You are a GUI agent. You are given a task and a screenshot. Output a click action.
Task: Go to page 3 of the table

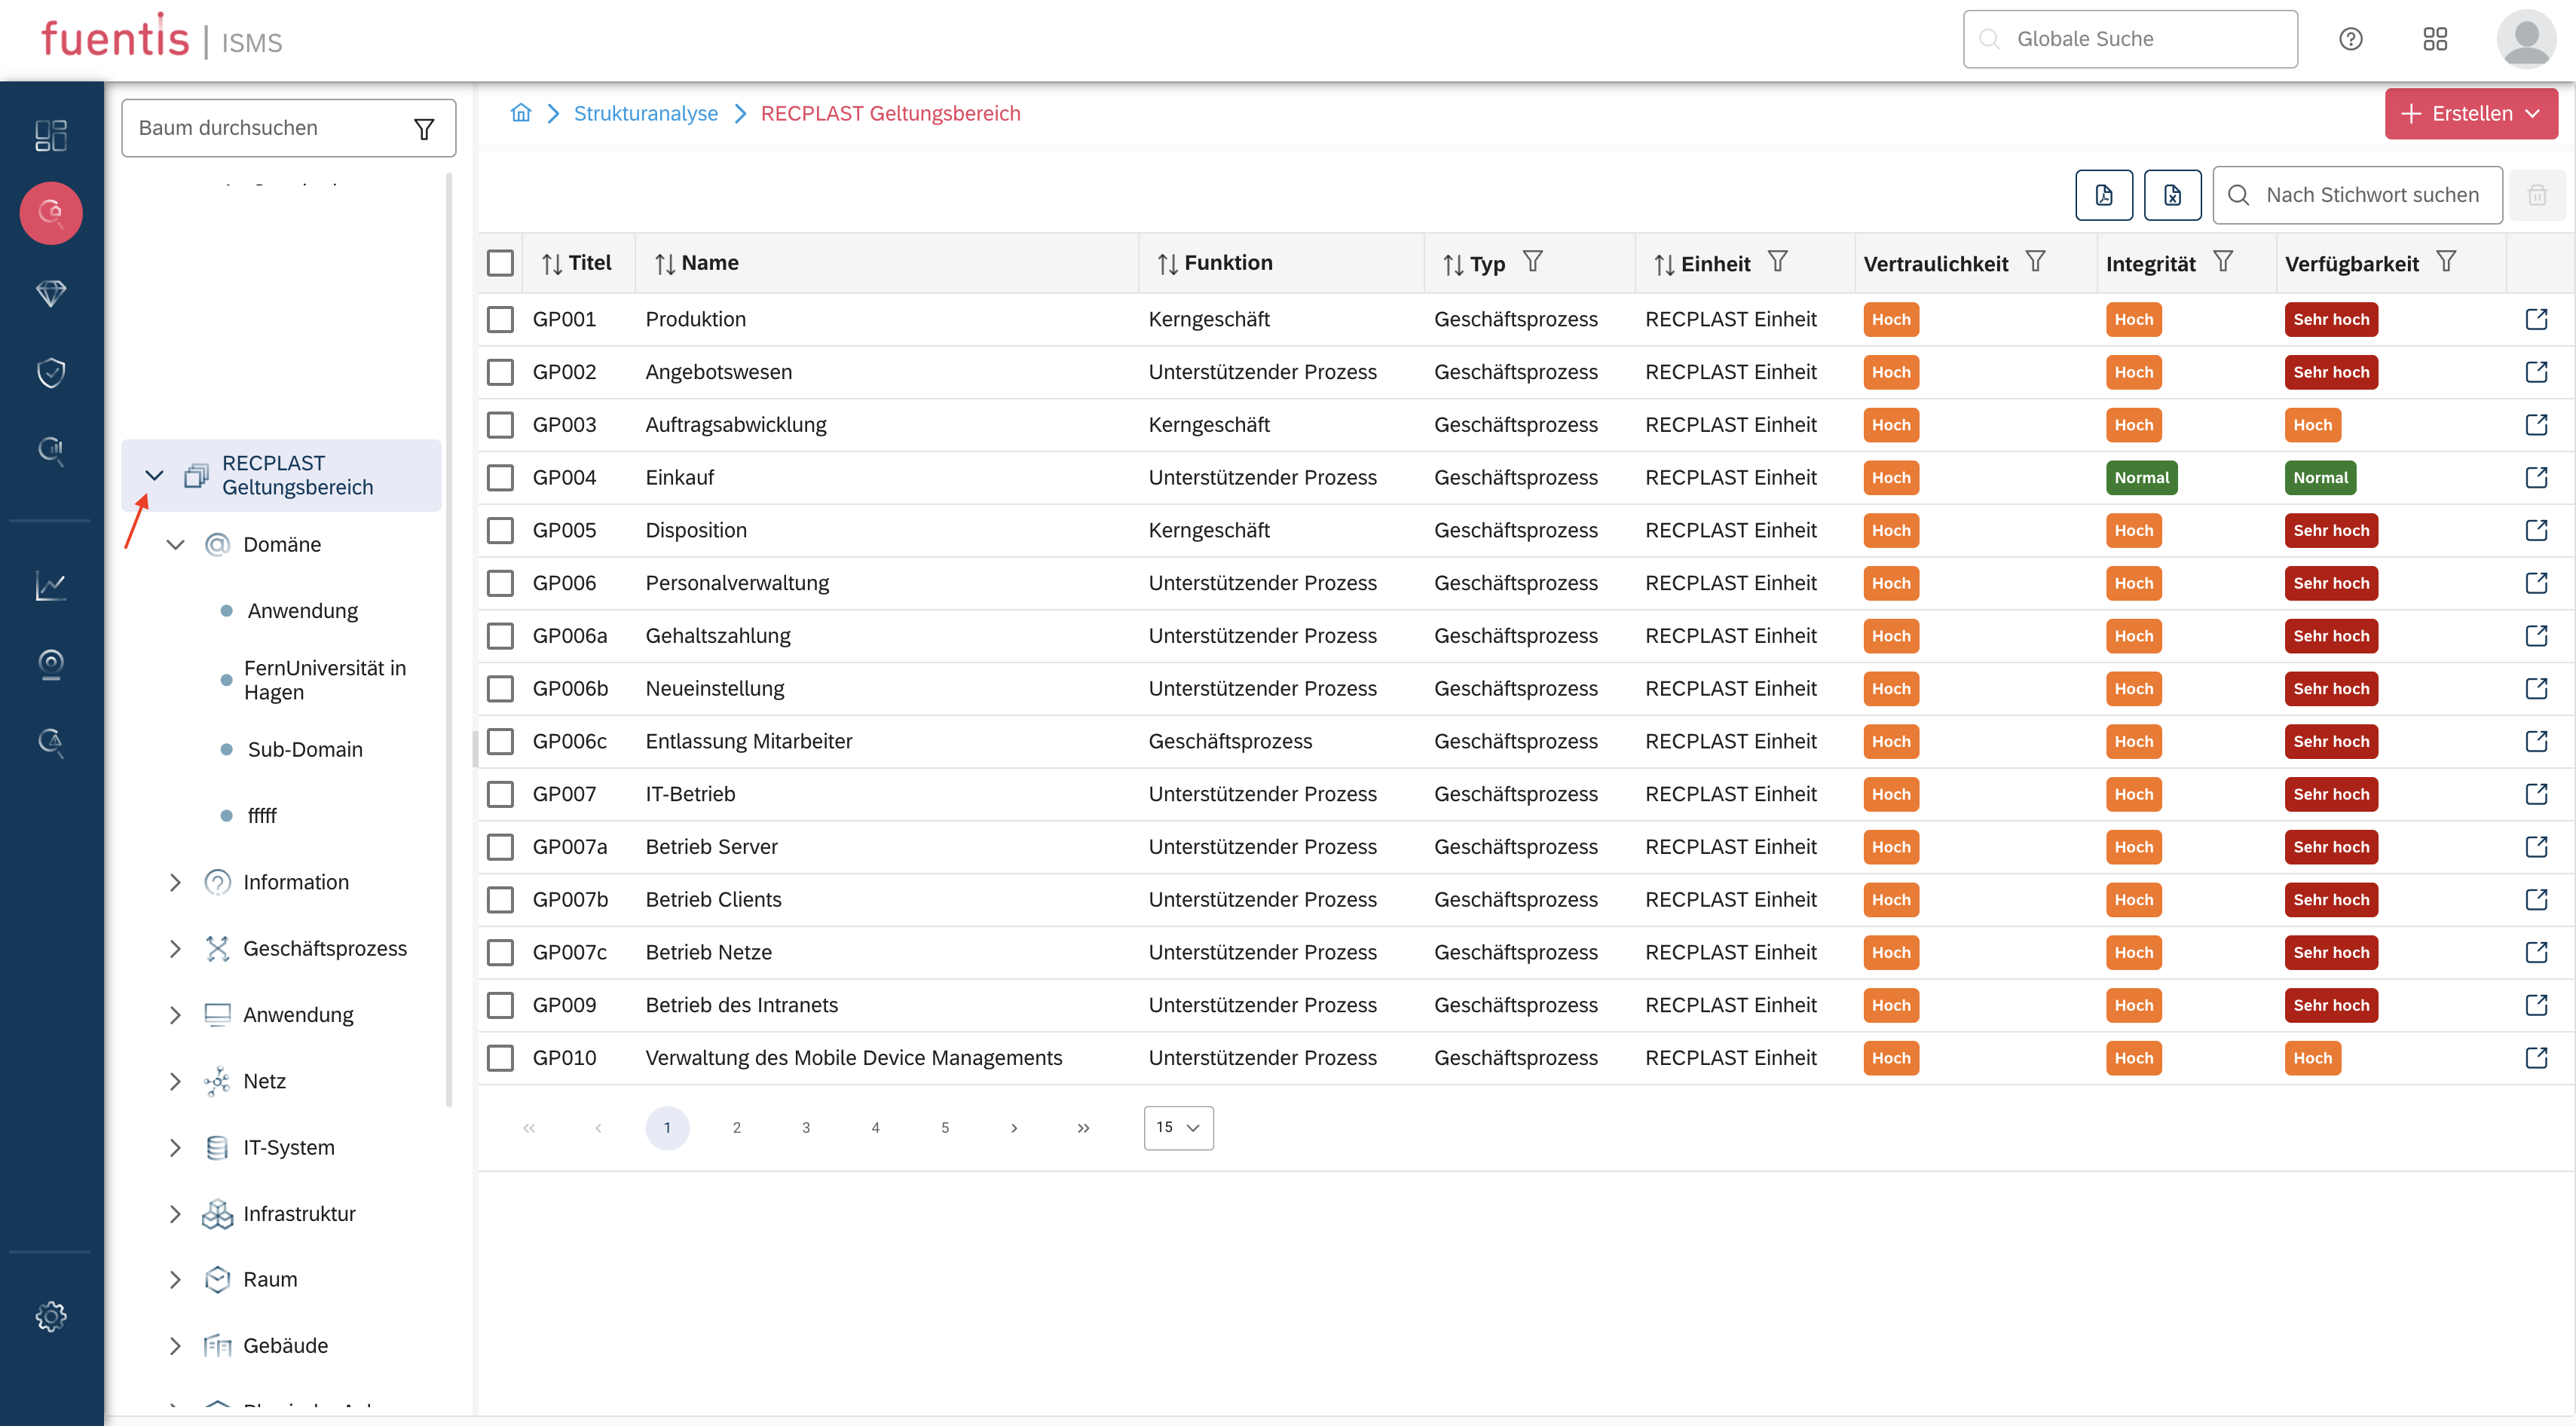click(805, 1127)
